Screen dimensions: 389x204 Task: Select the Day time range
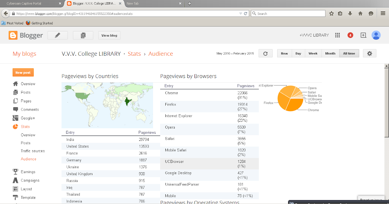pyautogui.click(x=298, y=53)
